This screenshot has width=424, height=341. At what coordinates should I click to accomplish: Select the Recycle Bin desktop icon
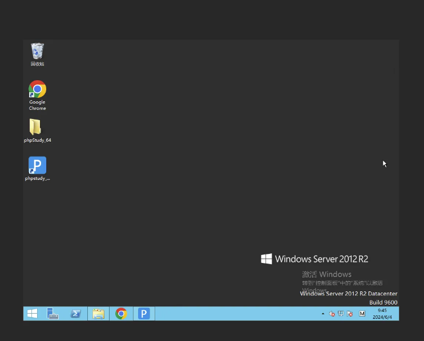click(x=37, y=51)
